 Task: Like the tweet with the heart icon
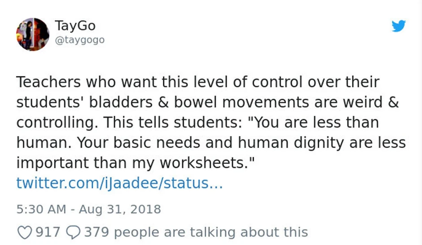[x=24, y=232]
